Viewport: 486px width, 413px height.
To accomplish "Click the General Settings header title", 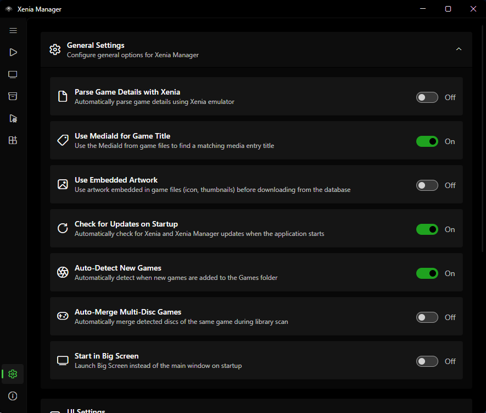I will coord(96,45).
